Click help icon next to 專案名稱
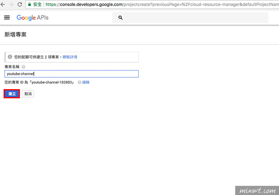The width and height of the screenshot is (279, 195). point(23,67)
